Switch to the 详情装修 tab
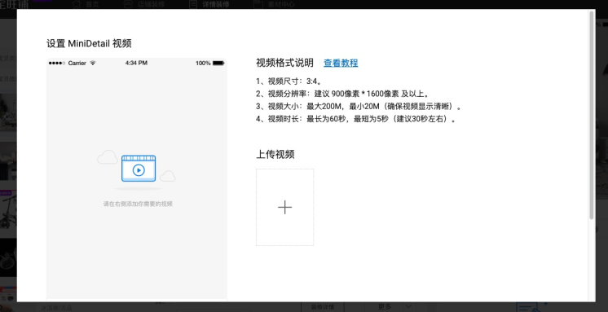 click(x=216, y=4)
